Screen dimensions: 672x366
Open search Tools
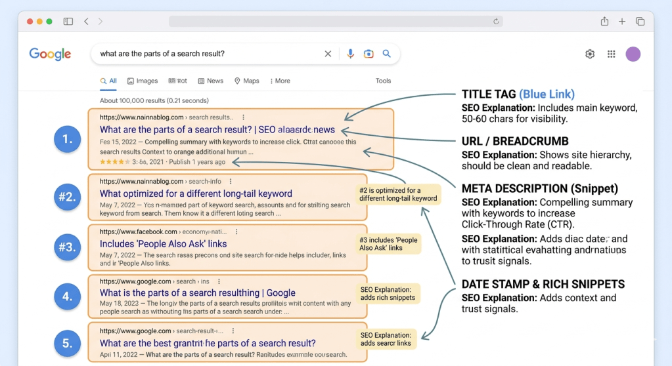point(383,81)
